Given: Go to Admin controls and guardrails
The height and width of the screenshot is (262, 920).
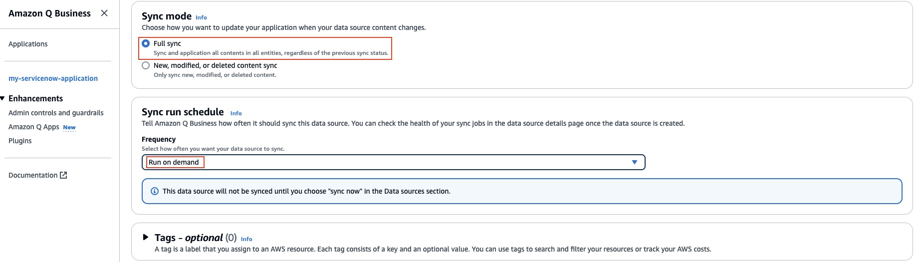Looking at the screenshot, I should [56, 113].
